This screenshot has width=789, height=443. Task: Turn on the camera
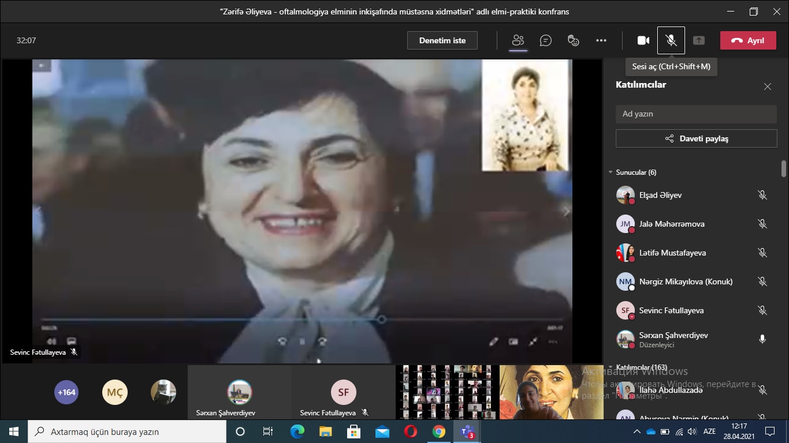[x=643, y=40]
